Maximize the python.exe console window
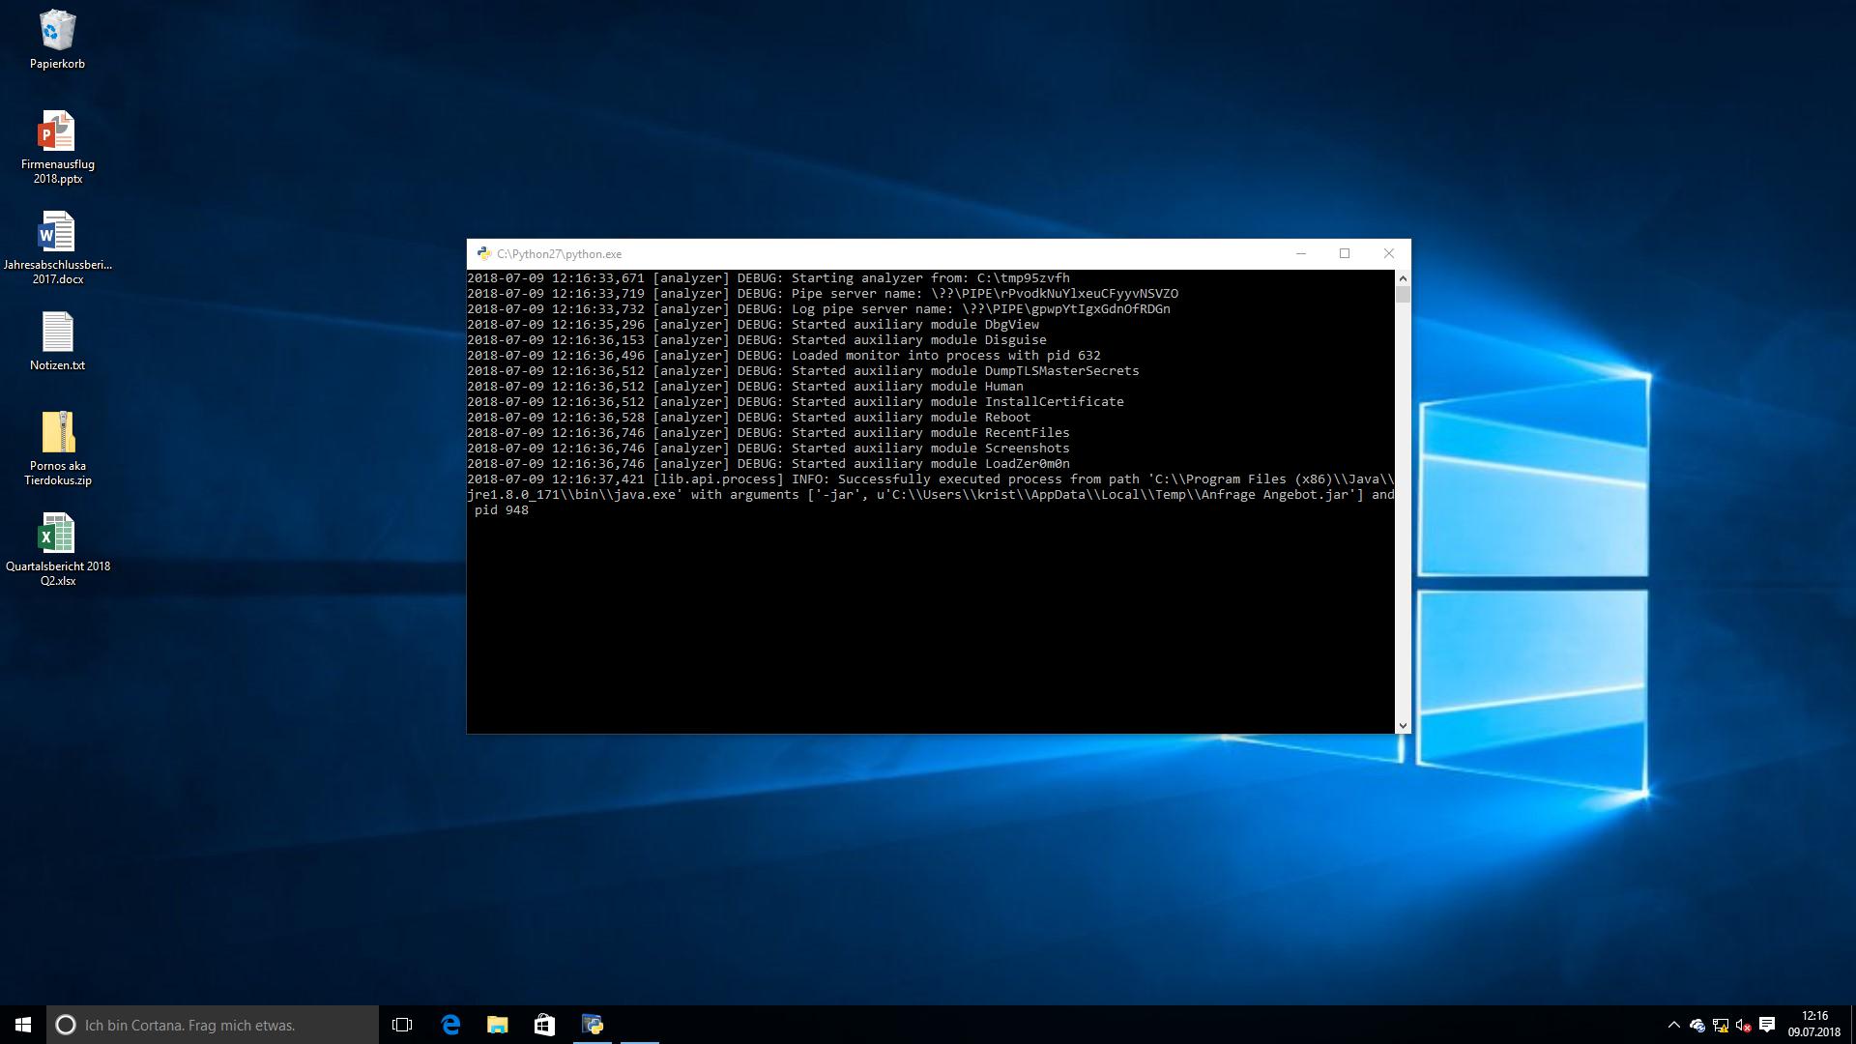Viewport: 1856px width, 1044px height. pos(1345,253)
